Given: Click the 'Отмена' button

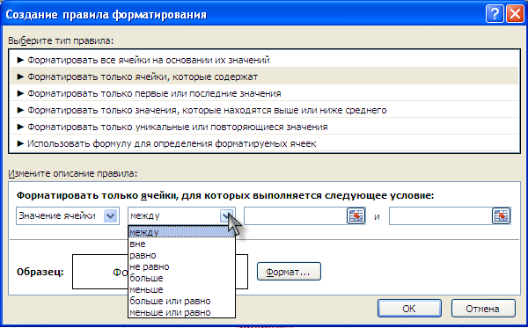Looking at the screenshot, I should (x=483, y=309).
